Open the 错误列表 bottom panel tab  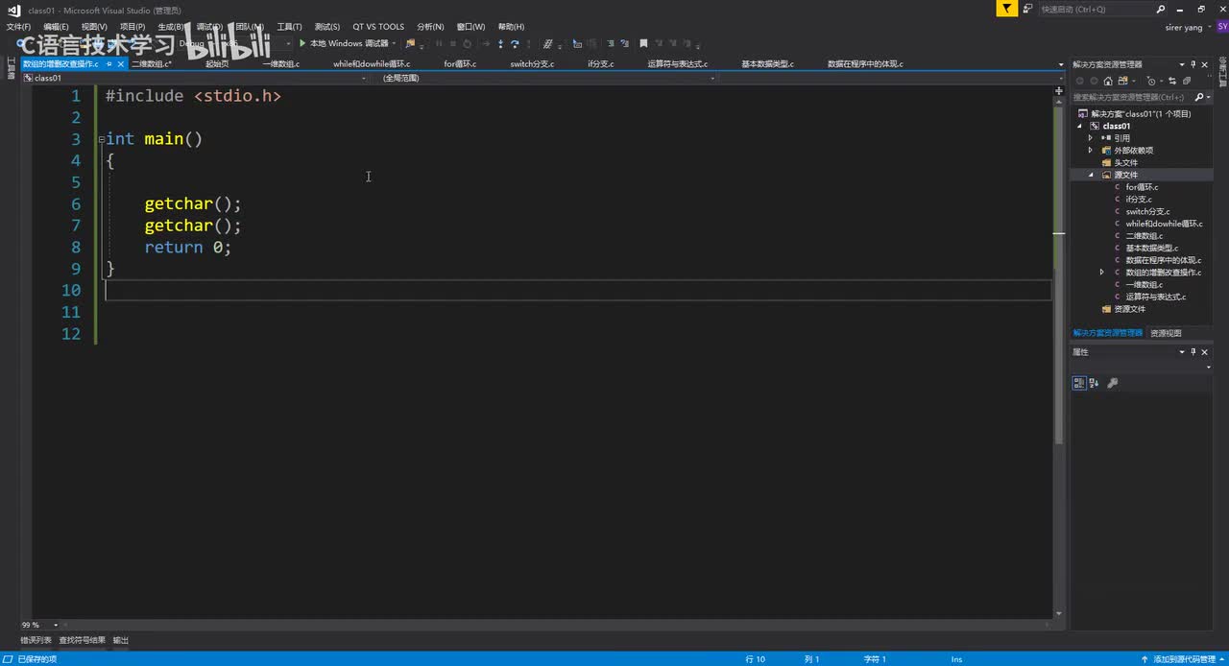[36, 640]
